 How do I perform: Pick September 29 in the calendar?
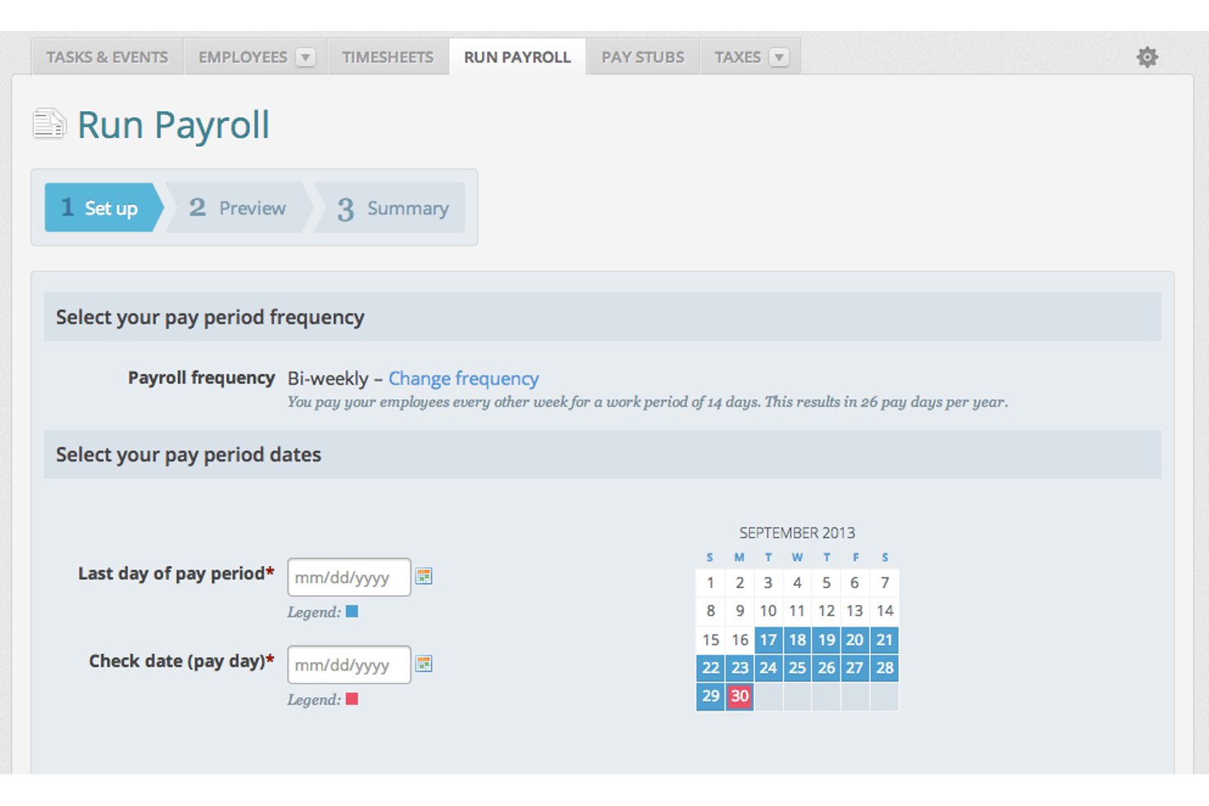click(x=711, y=696)
